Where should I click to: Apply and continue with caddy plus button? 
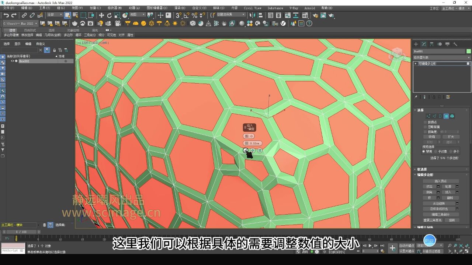pyautogui.click(x=253, y=150)
